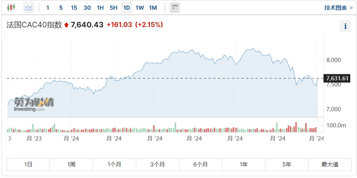Select the area chart type icon
The height and width of the screenshot is (178, 357).
(29, 7)
